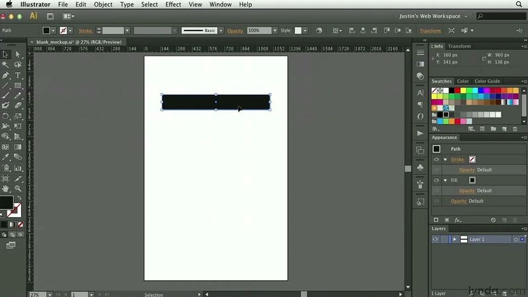The image size is (528, 297).
Task: Click the Opacity 100% input field
Action: (259, 30)
